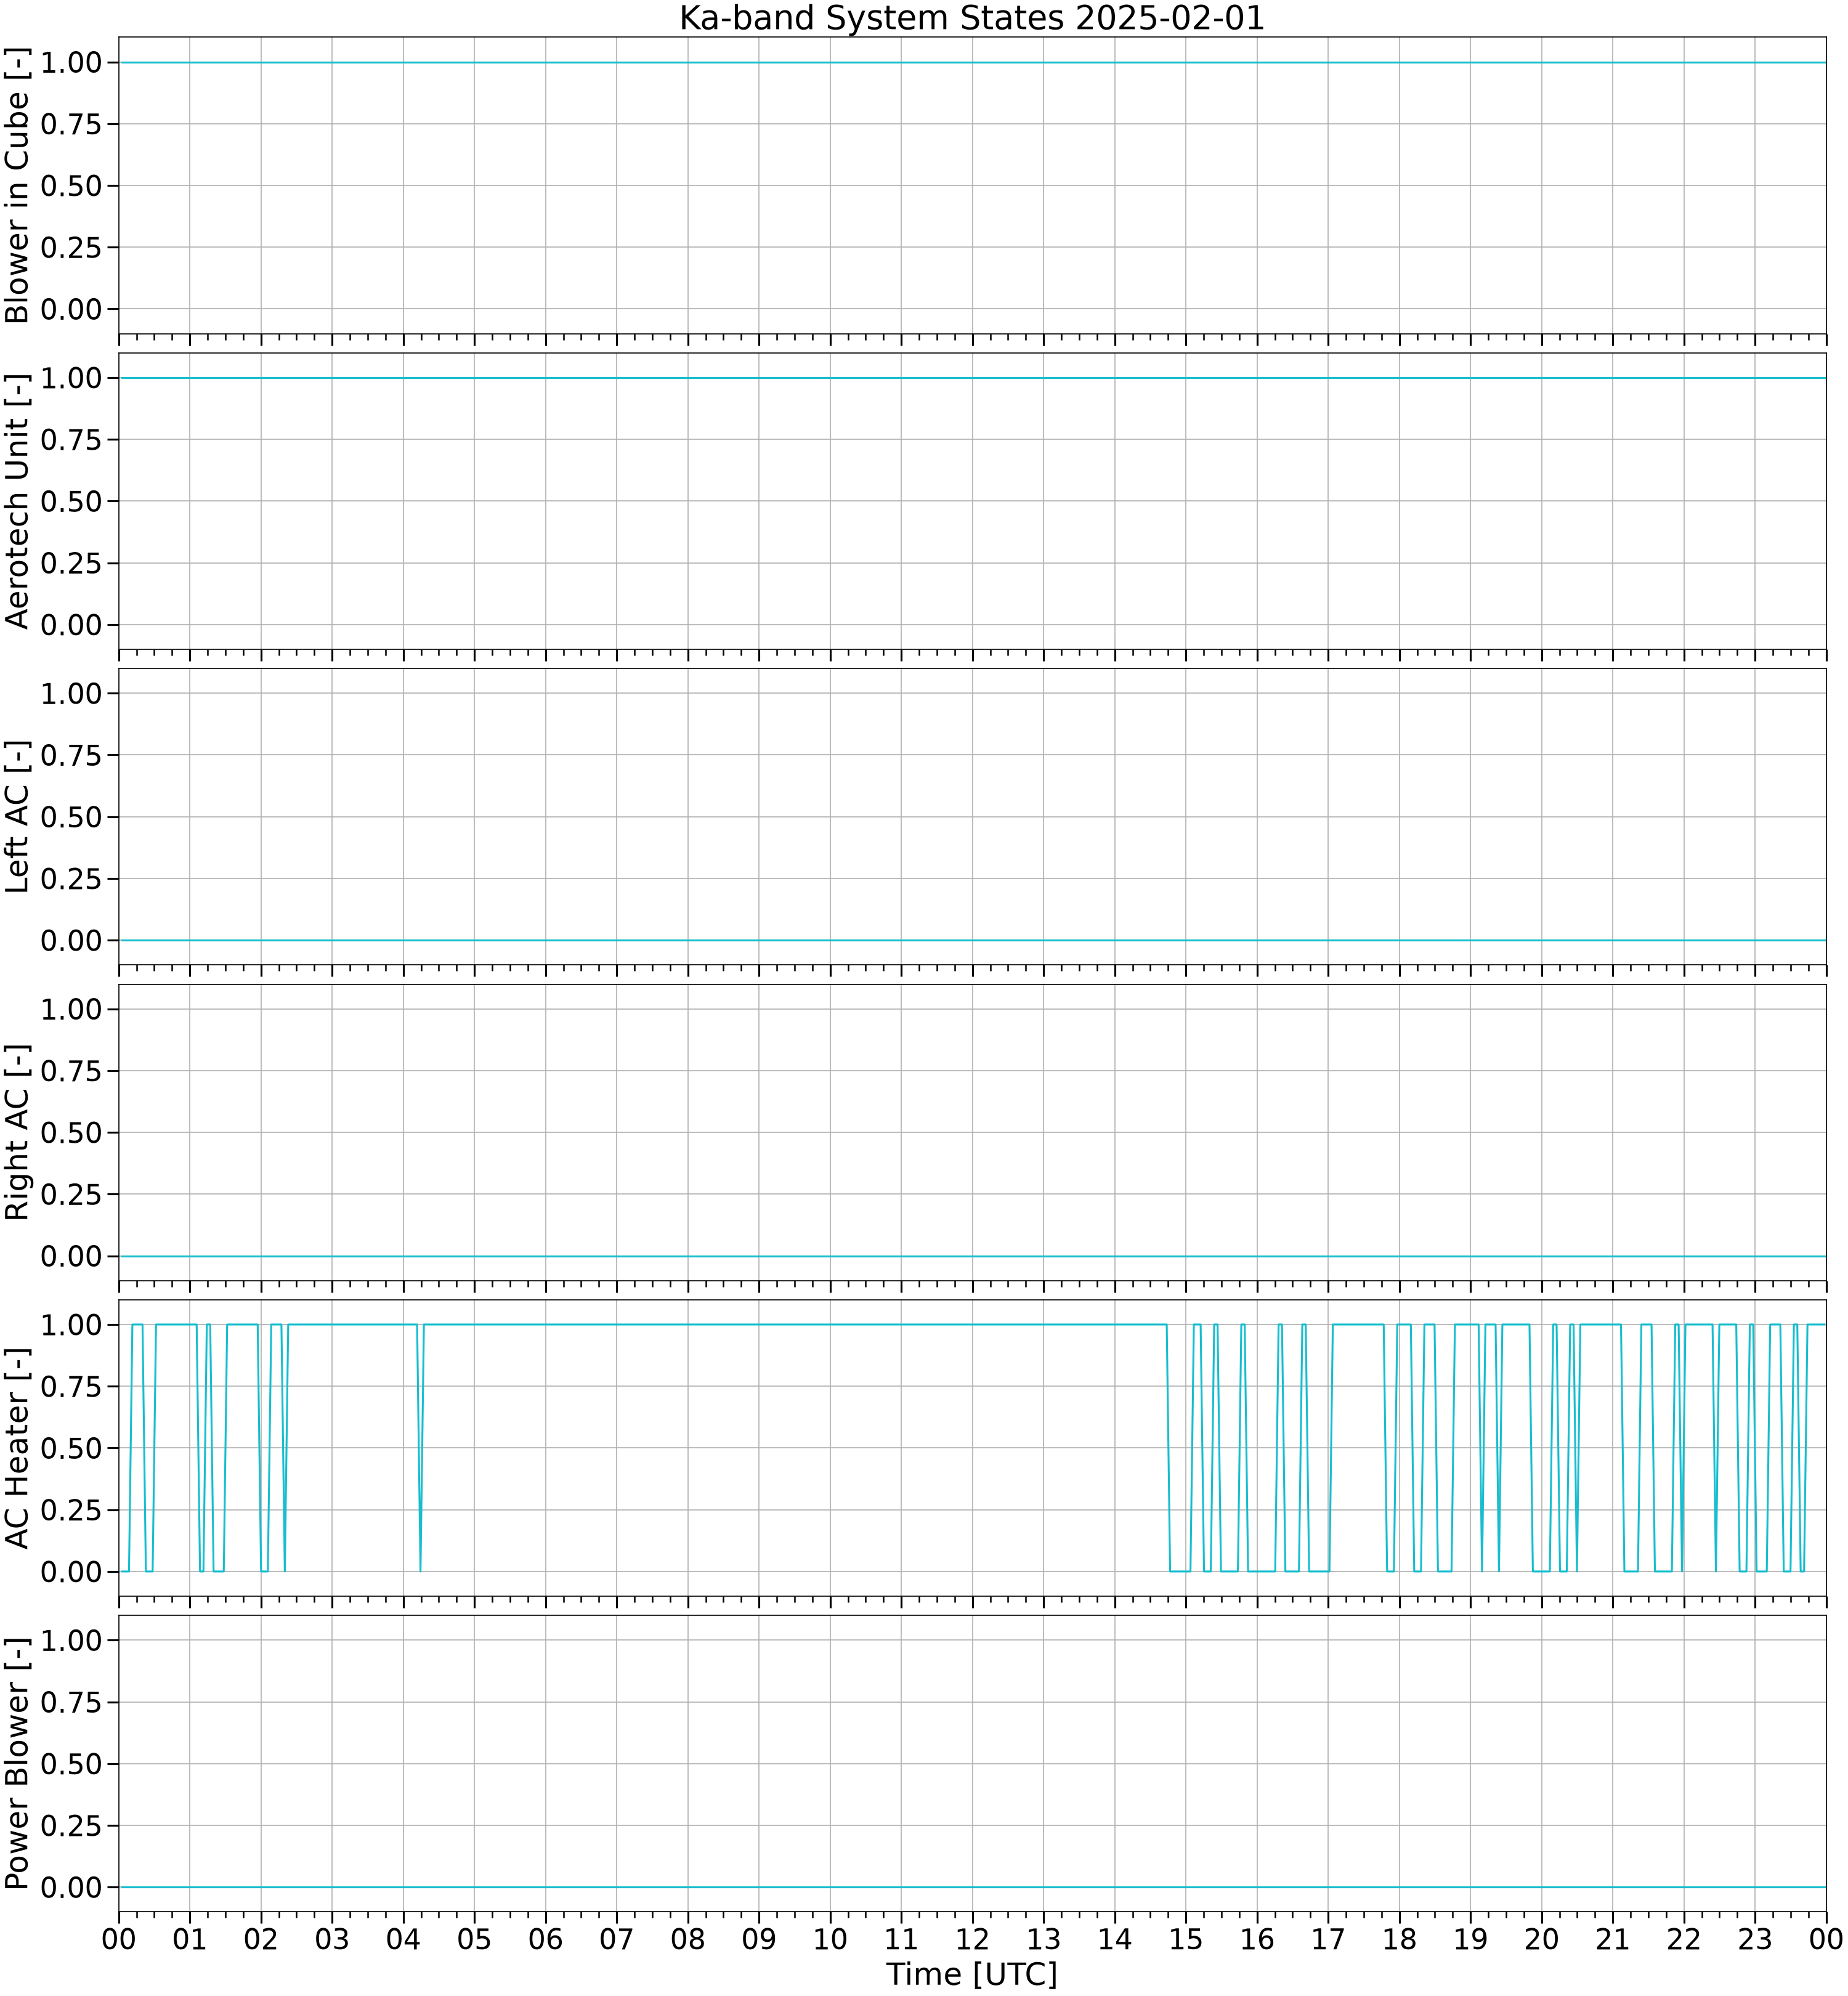Click the 23 hour tick label
The width and height of the screenshot is (1848, 1996).
[x=1755, y=1939]
